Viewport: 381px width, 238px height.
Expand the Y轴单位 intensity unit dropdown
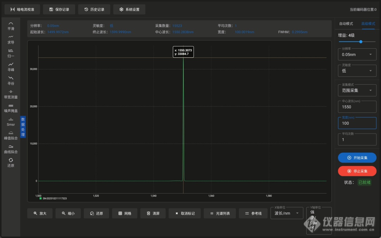pos(319,220)
